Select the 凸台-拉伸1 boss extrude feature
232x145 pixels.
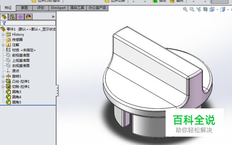coord(18,82)
